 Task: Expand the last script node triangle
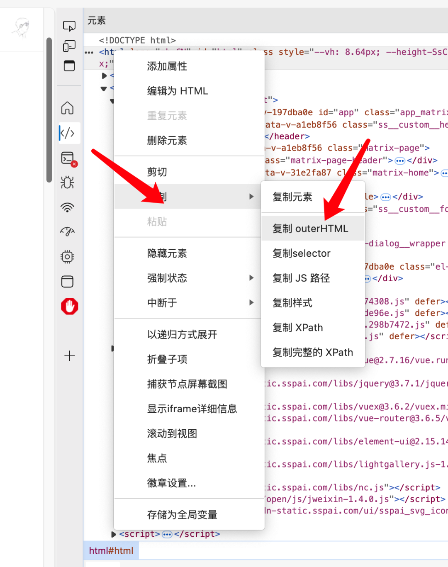pyautogui.click(x=114, y=534)
